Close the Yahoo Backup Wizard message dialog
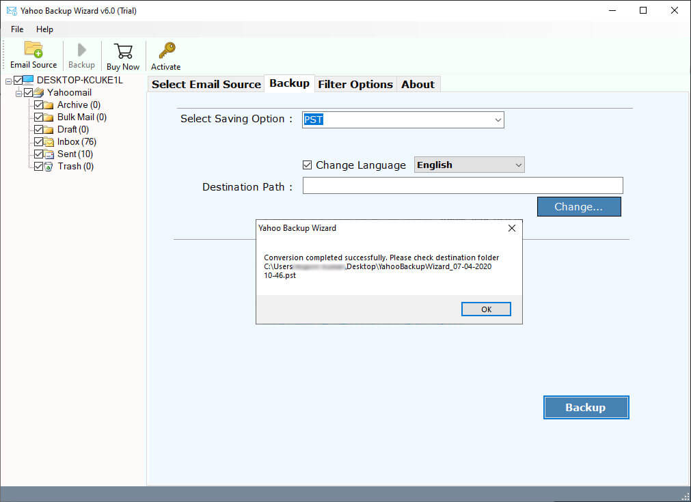691x502 pixels. (x=511, y=228)
